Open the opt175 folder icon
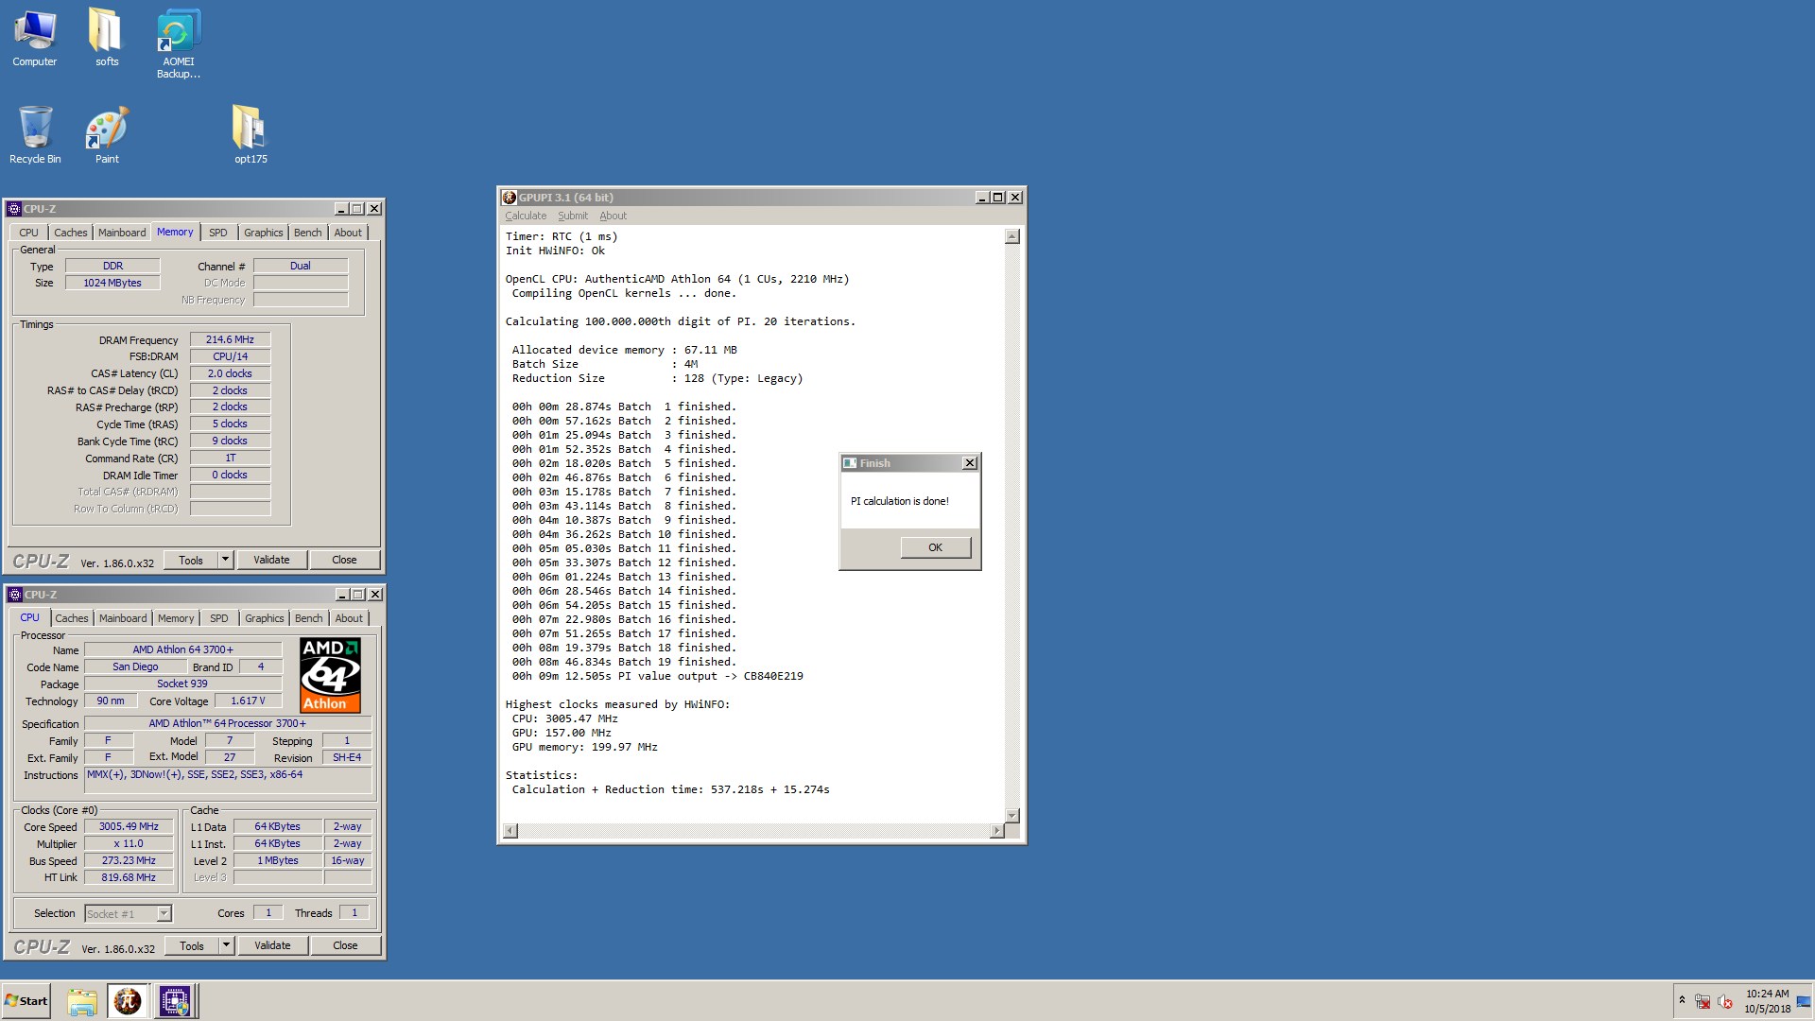This screenshot has height=1021, width=1815. pyautogui.click(x=251, y=135)
